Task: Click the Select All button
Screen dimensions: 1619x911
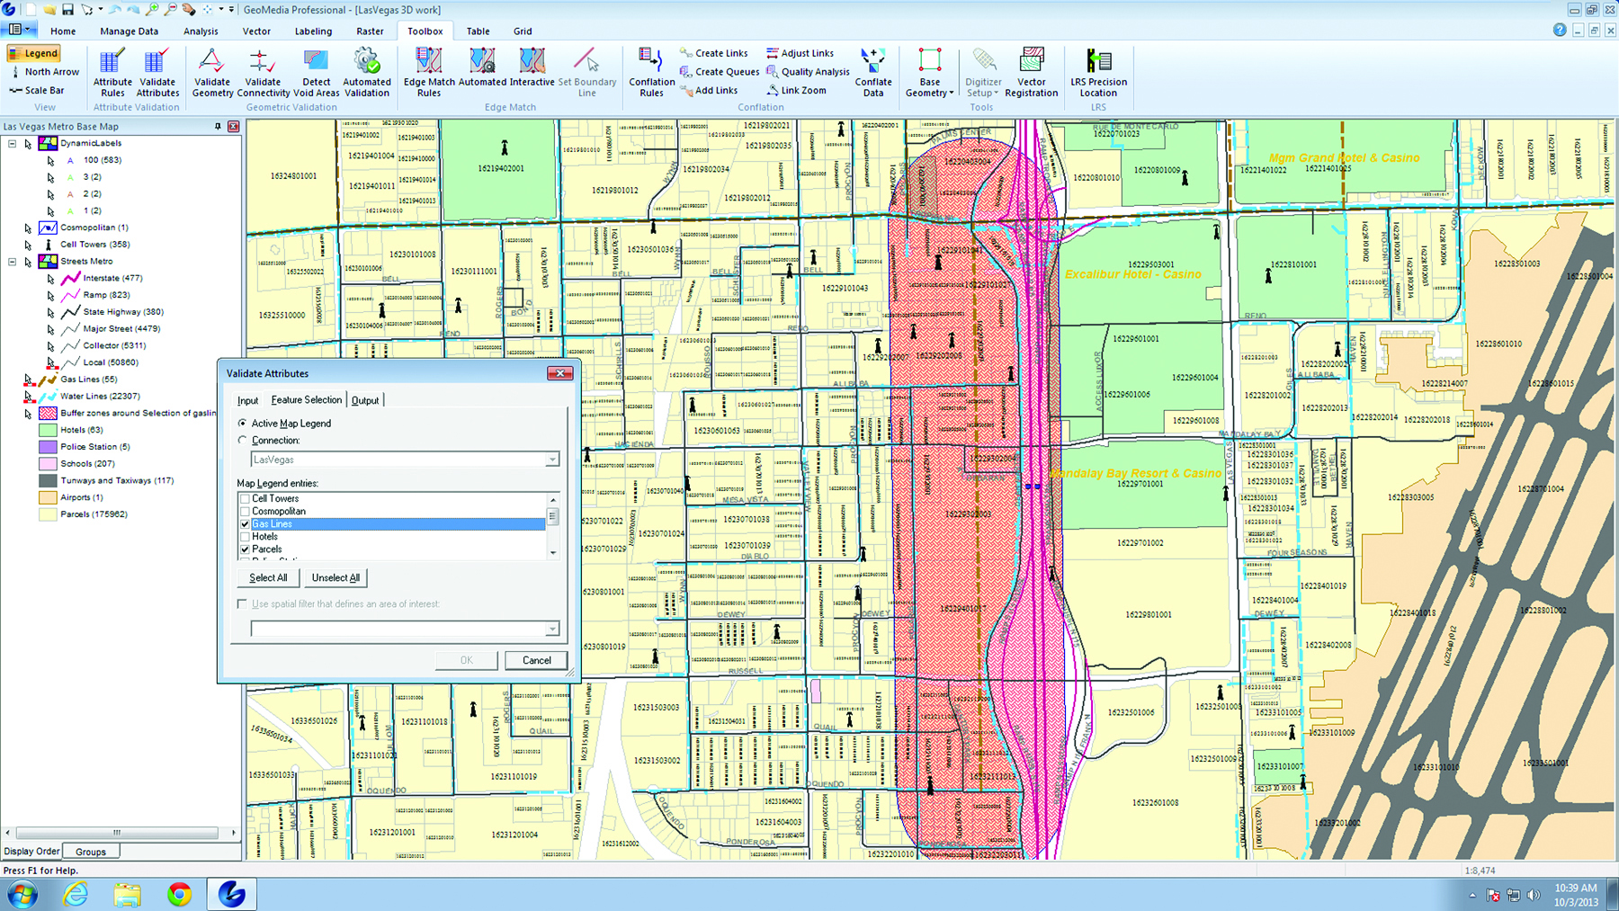Action: pos(268,577)
